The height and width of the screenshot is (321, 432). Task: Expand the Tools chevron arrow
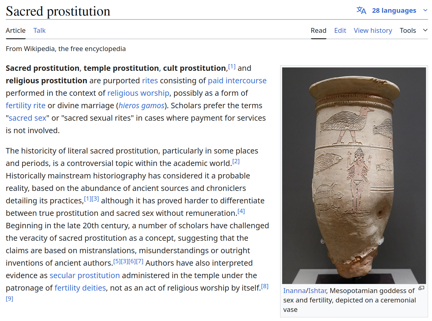pos(425,30)
